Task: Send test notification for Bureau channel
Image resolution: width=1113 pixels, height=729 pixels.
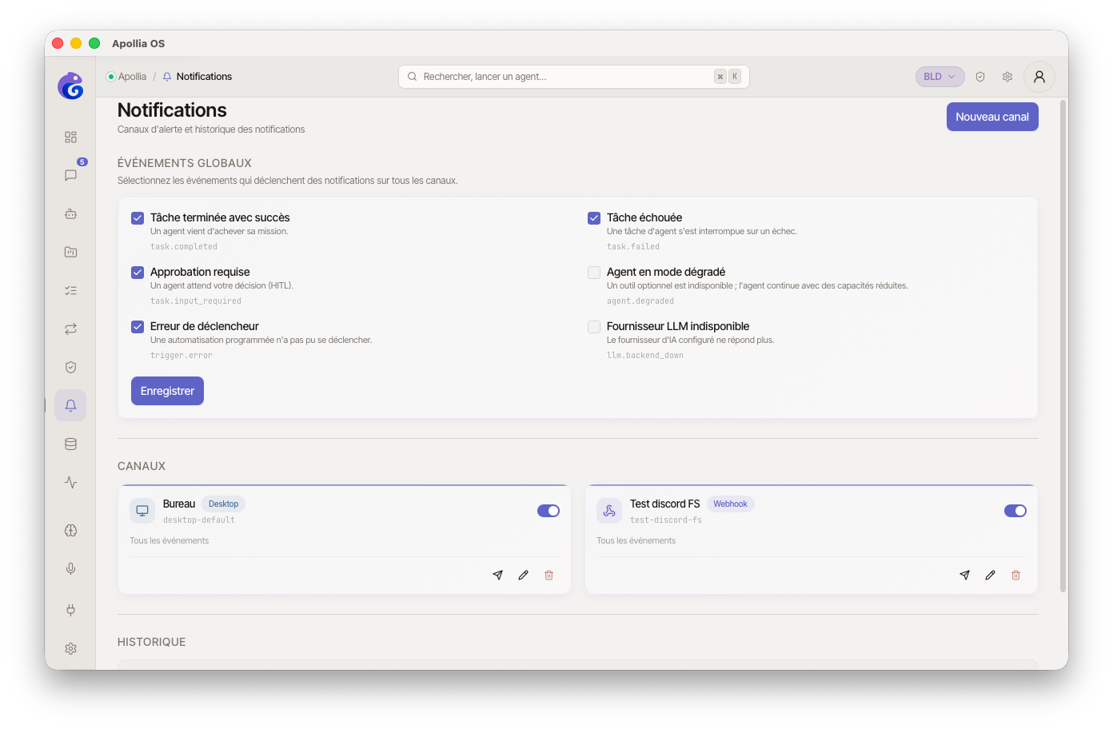Action: coord(497,575)
